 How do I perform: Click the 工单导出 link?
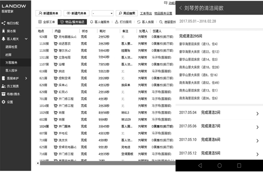point(146,13)
